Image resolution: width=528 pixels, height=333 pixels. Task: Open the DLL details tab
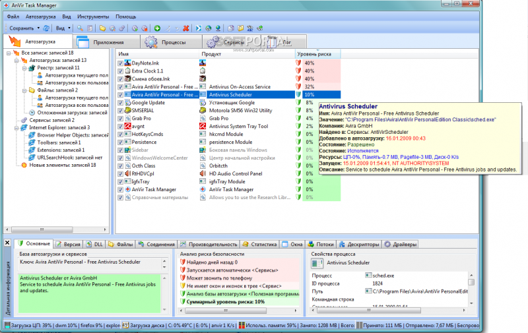[x=94, y=244]
